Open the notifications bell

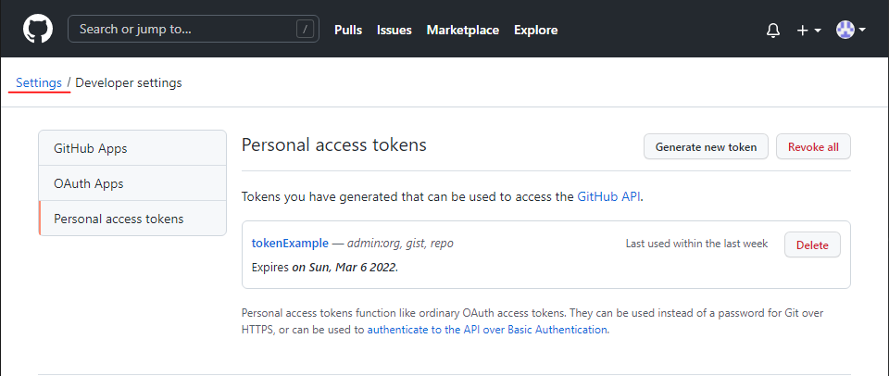point(772,30)
